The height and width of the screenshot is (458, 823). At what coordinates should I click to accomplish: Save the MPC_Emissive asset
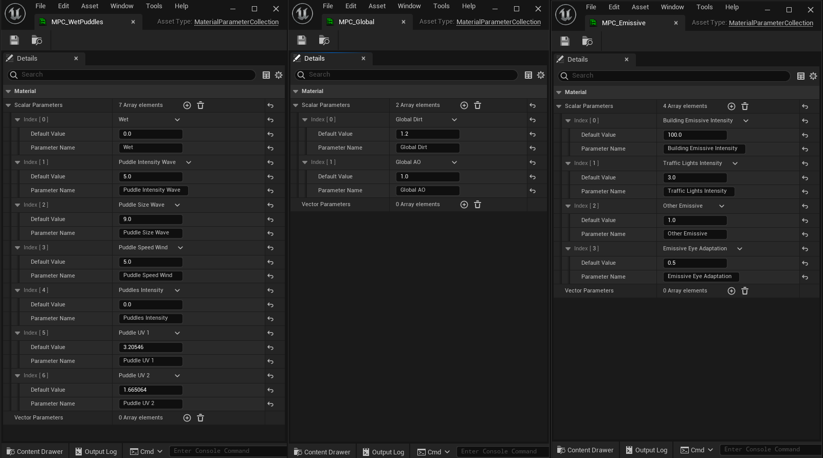coord(565,41)
